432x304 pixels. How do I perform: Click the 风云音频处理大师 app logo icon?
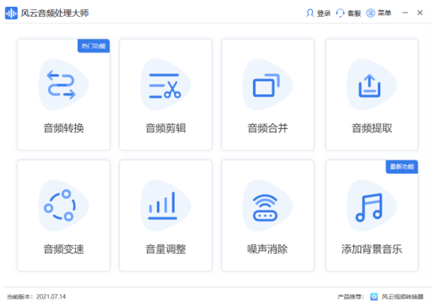tap(11, 13)
